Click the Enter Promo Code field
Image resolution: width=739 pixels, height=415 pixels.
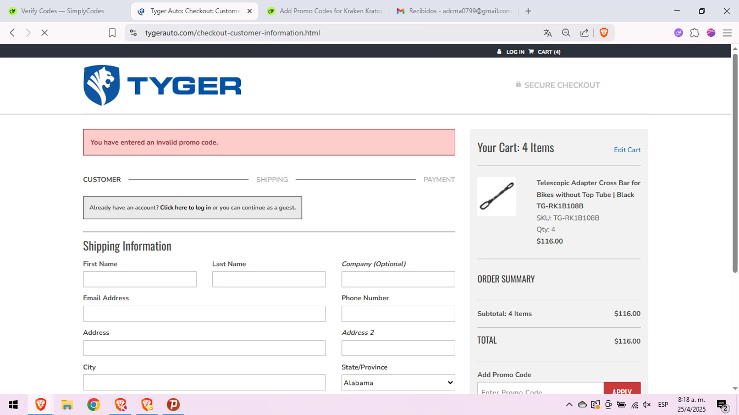click(x=540, y=388)
